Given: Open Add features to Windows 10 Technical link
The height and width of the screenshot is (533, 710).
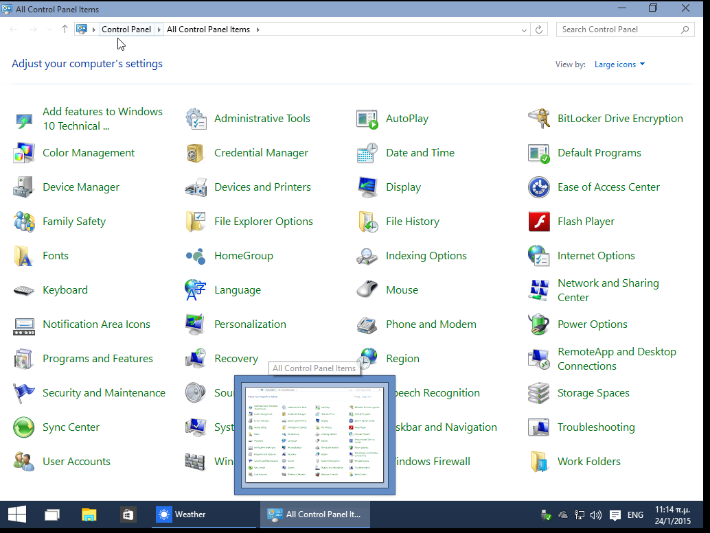Looking at the screenshot, I should 102,119.
